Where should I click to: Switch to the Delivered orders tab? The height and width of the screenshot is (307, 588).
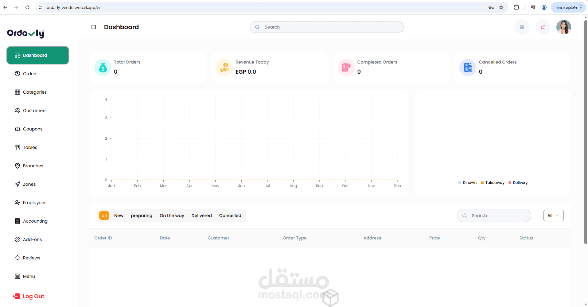click(x=201, y=215)
